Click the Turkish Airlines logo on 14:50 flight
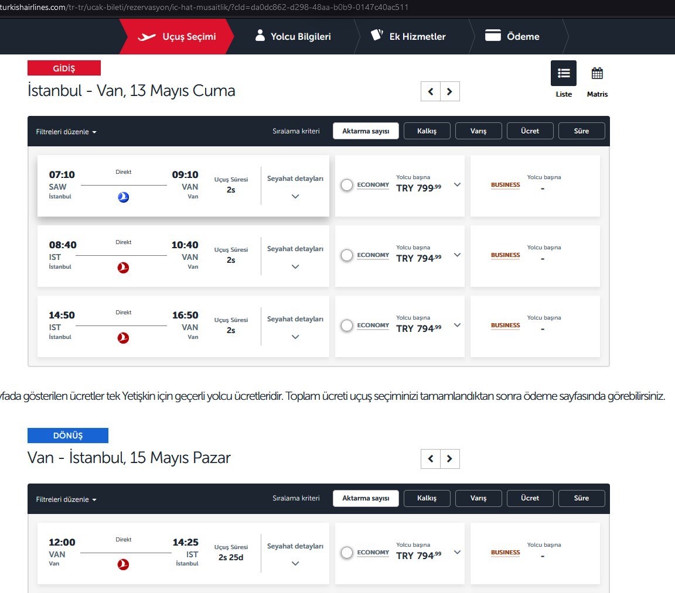The image size is (675, 593). click(x=124, y=338)
